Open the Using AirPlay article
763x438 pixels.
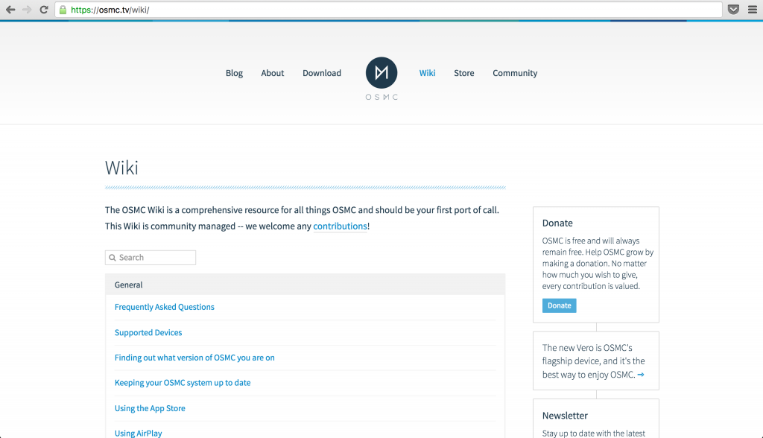point(138,433)
